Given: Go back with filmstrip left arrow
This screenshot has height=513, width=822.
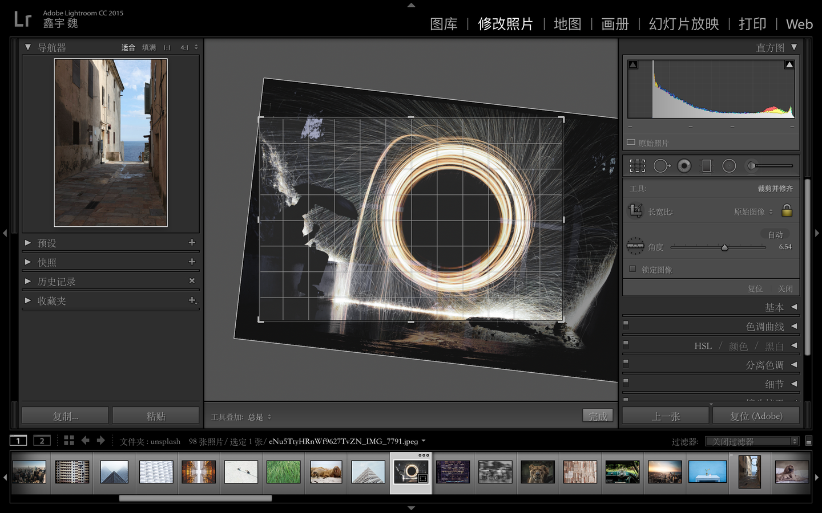Looking at the screenshot, I should point(86,441).
